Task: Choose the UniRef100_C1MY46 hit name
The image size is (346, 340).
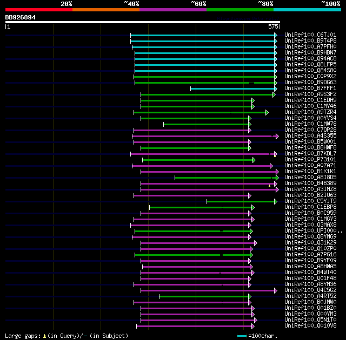Action: point(310,106)
